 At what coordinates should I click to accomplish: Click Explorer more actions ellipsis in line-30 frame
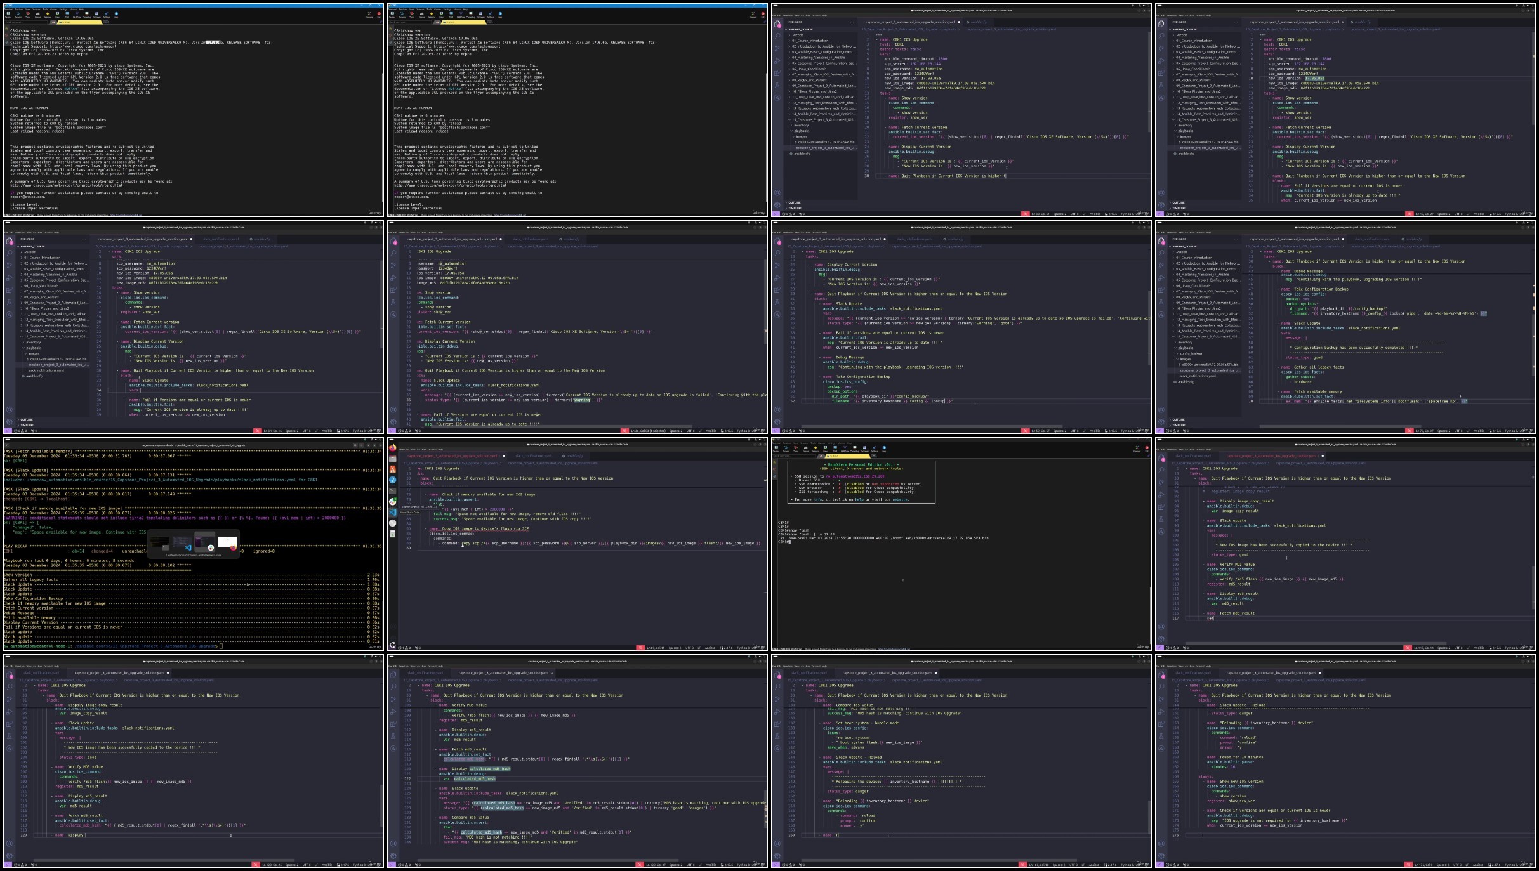click(852, 22)
